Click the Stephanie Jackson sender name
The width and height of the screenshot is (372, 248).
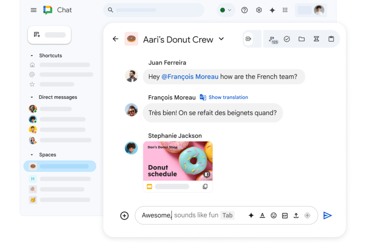pos(175,136)
